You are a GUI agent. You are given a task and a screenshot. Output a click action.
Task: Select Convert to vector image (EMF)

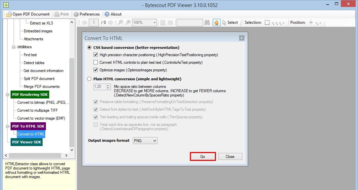pyautogui.click(x=41, y=118)
